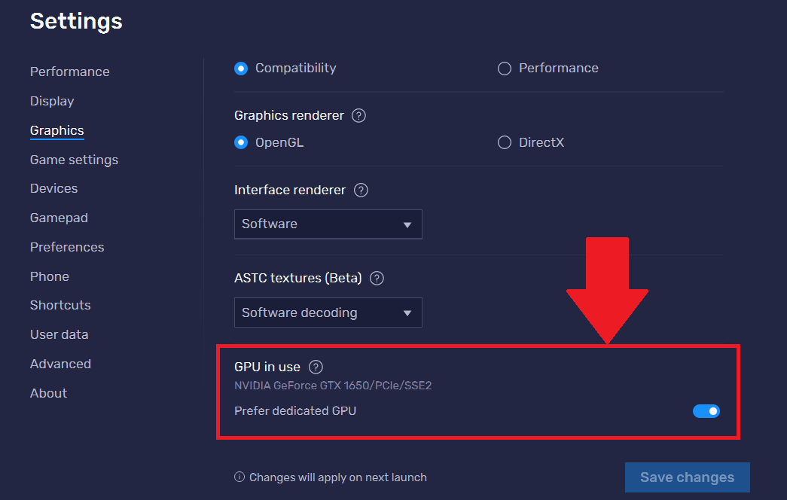Open the ASTC textures help tooltip icon
Screen dimensions: 787x500
377,278
